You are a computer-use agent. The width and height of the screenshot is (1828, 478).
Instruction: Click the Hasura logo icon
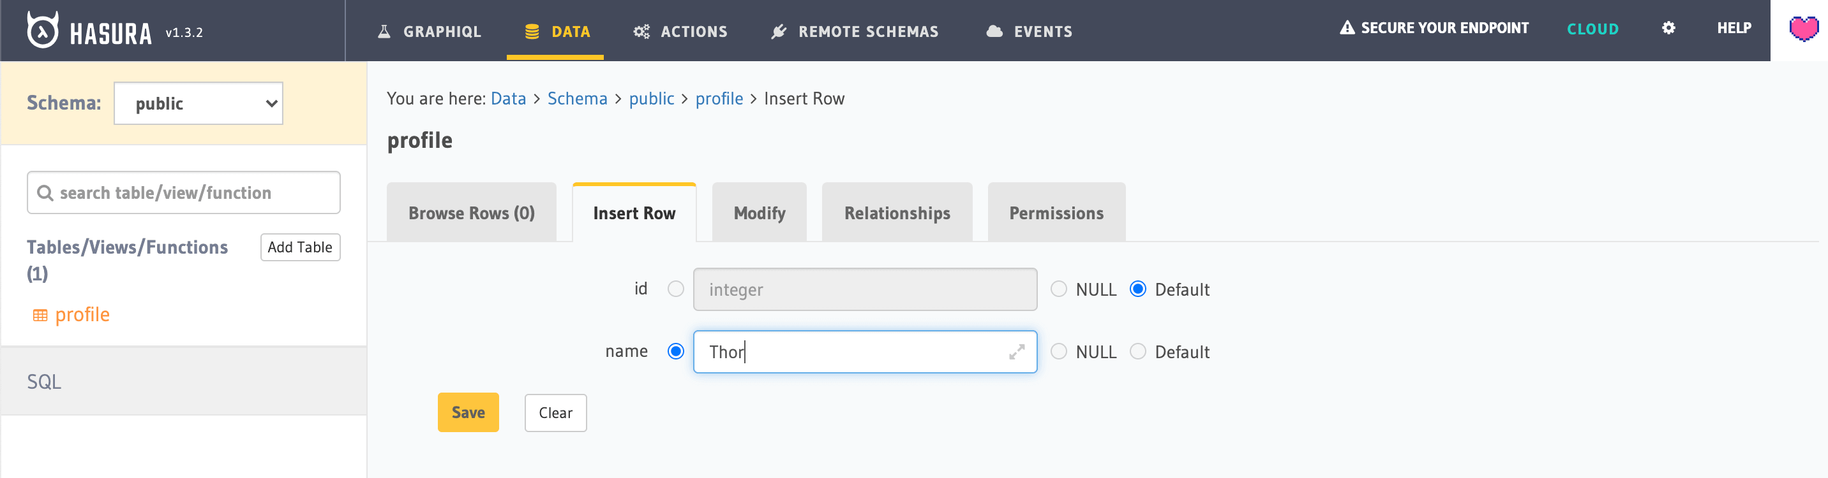pyautogui.click(x=43, y=31)
